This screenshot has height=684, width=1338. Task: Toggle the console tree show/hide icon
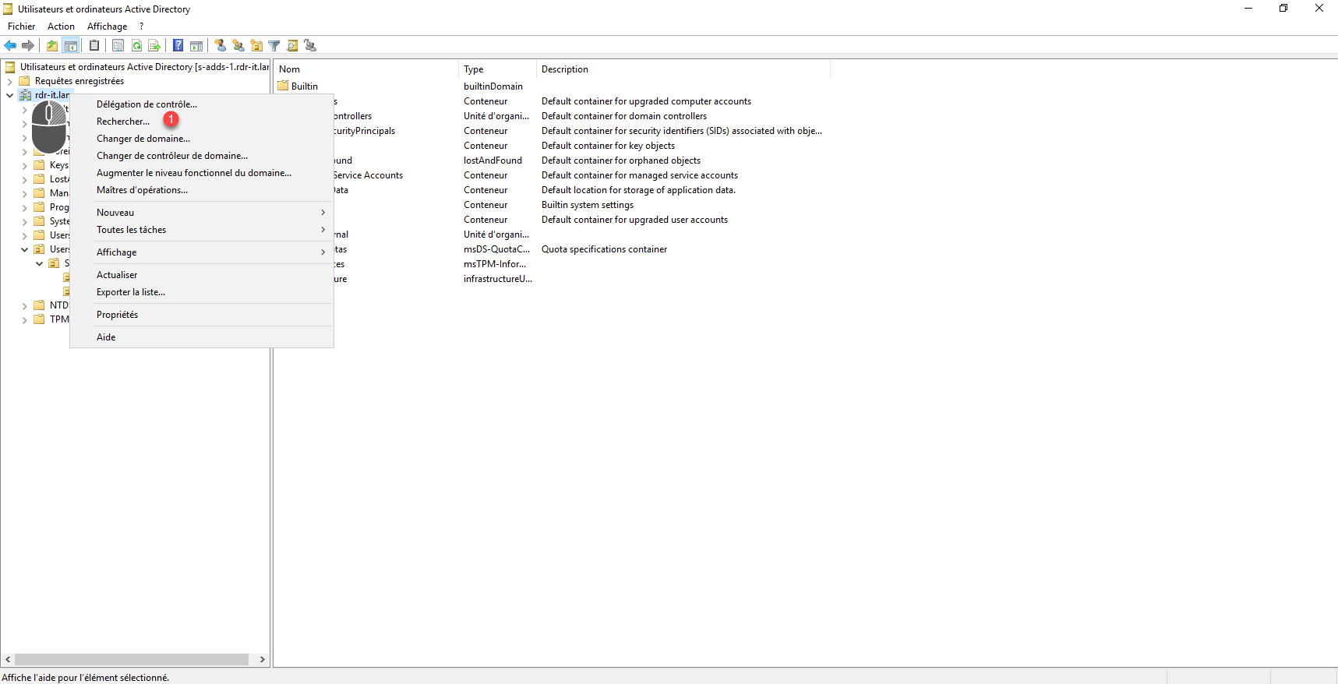point(71,46)
